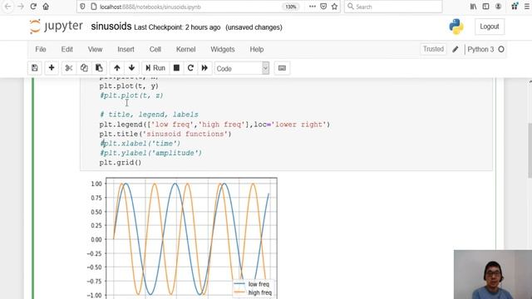Run the current cell
The image size is (532, 299).
[x=155, y=68]
